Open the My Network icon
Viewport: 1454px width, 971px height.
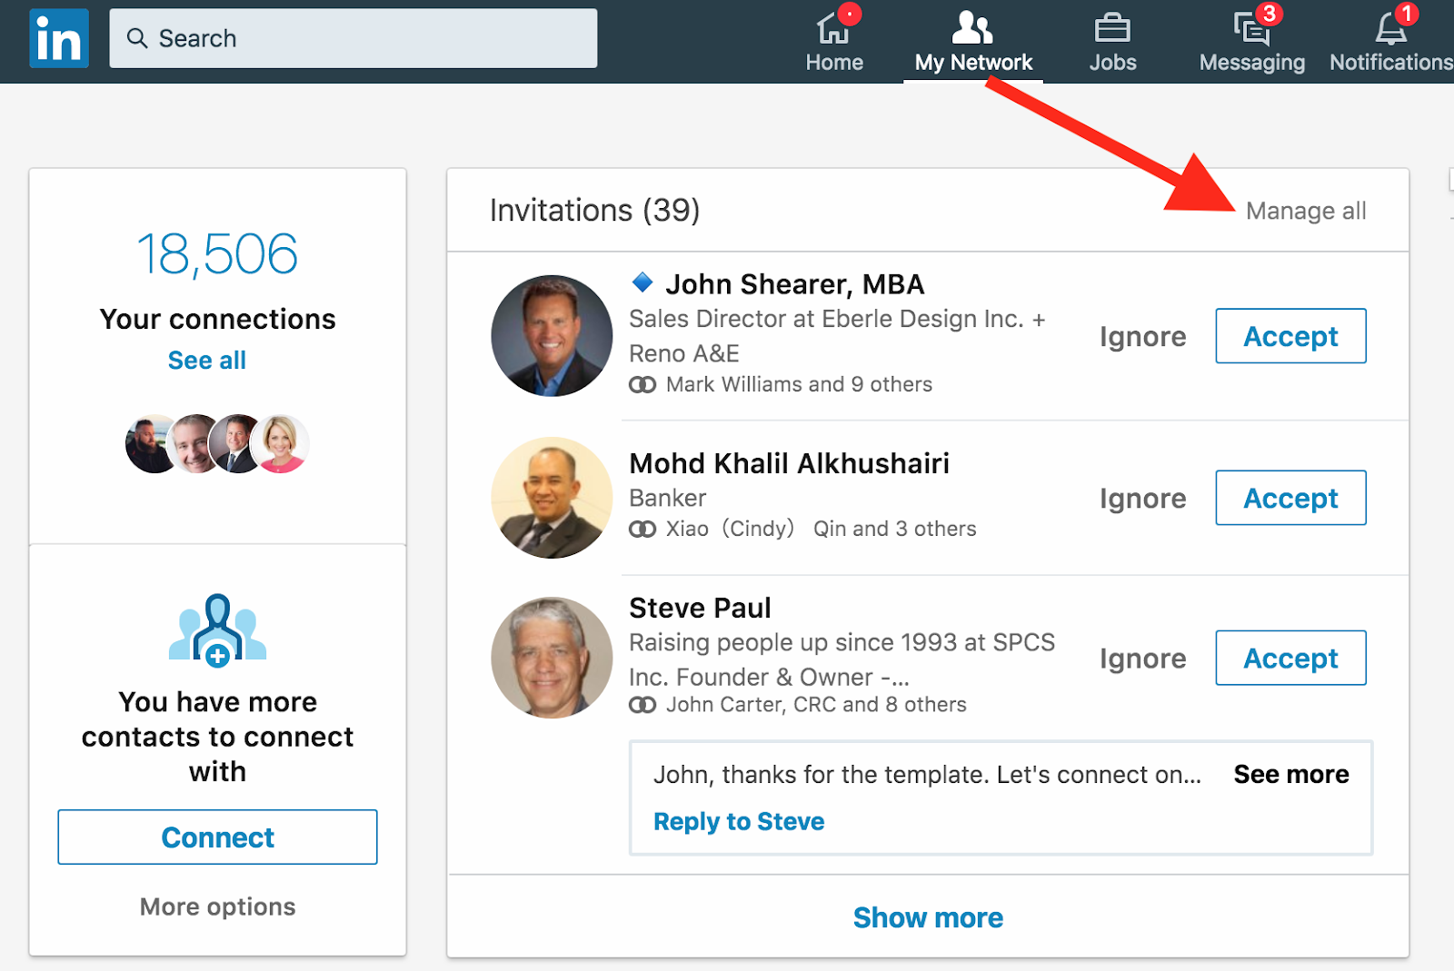pyautogui.click(x=971, y=29)
